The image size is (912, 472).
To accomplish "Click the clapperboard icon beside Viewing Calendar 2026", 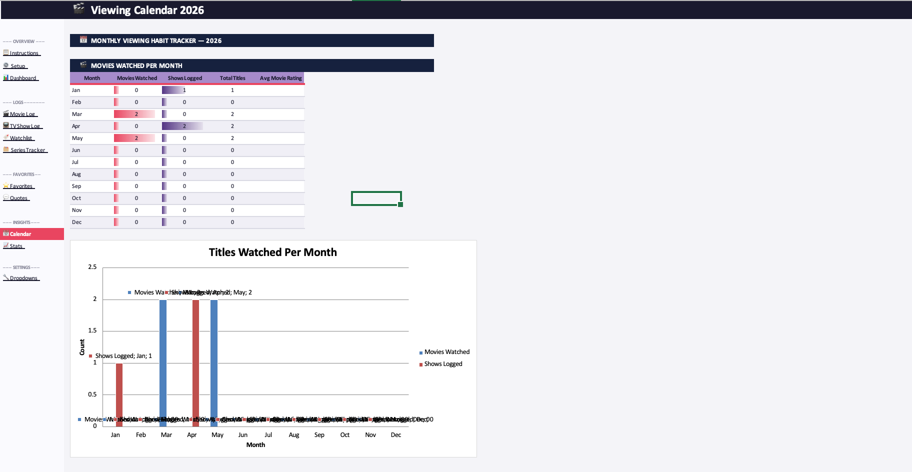I will coord(79,8).
